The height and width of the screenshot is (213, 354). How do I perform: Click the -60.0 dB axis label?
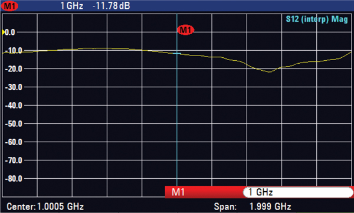click(x=14, y=142)
